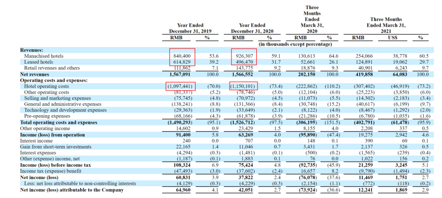The width and height of the screenshot is (442, 198).
Task: Click the 'Manachised hotels' row label
Action: (x=44, y=56)
